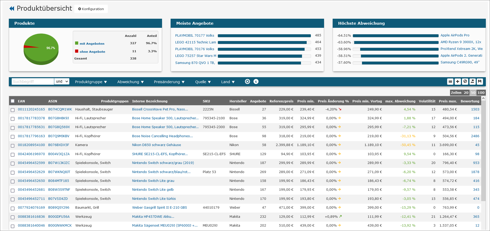Open the Preisänderung filter menu
The width and height of the screenshot is (490, 231).
coord(169,82)
